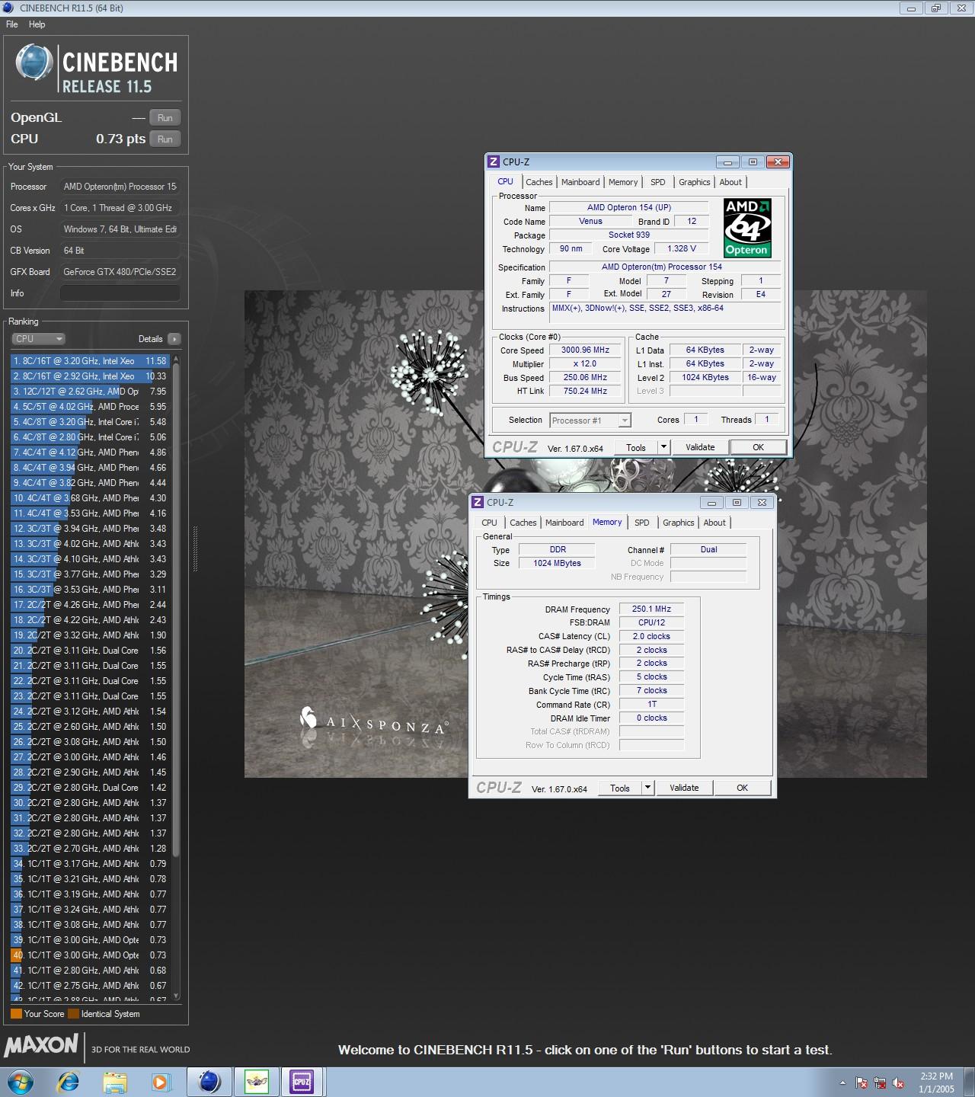Click the purple CPU-Z taskbar icon
The width and height of the screenshot is (975, 1097).
[302, 1082]
